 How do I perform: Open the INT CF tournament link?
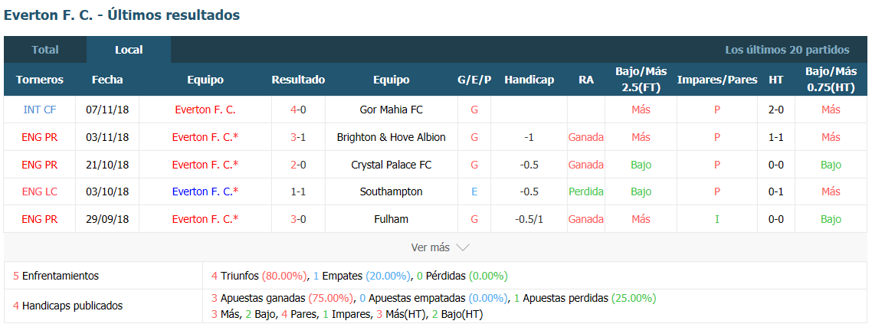[40, 110]
